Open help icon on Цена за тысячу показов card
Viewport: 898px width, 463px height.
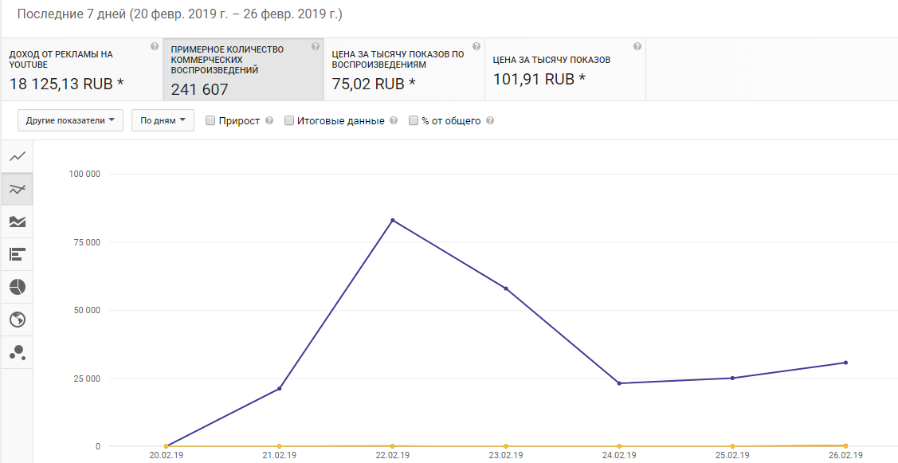tap(637, 47)
